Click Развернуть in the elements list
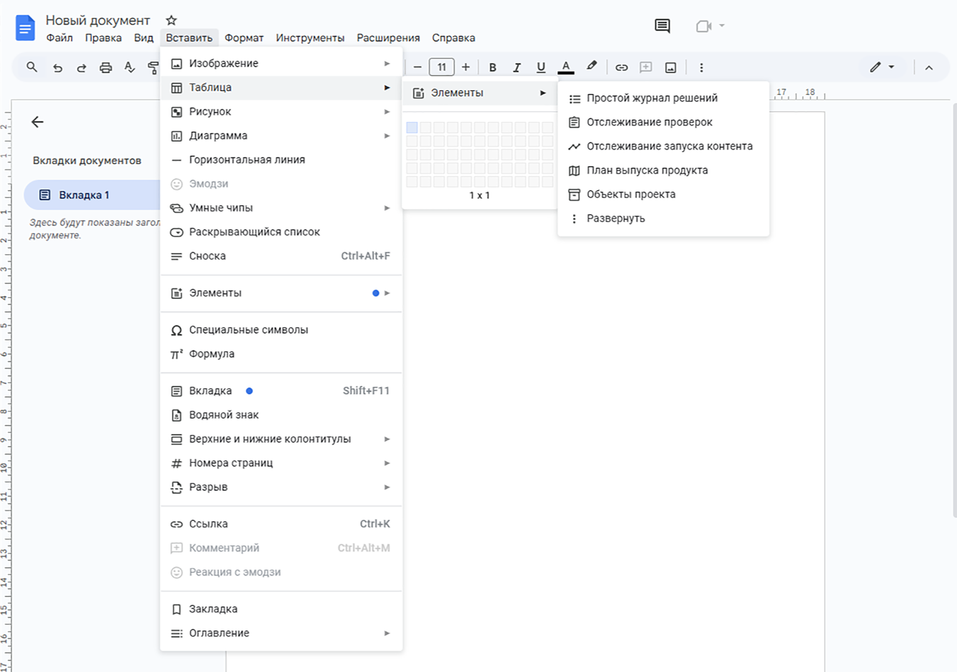The width and height of the screenshot is (957, 672). (x=664, y=218)
